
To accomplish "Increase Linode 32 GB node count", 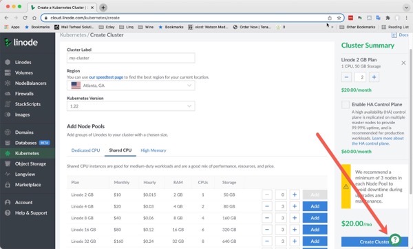I will (x=295, y=241).
